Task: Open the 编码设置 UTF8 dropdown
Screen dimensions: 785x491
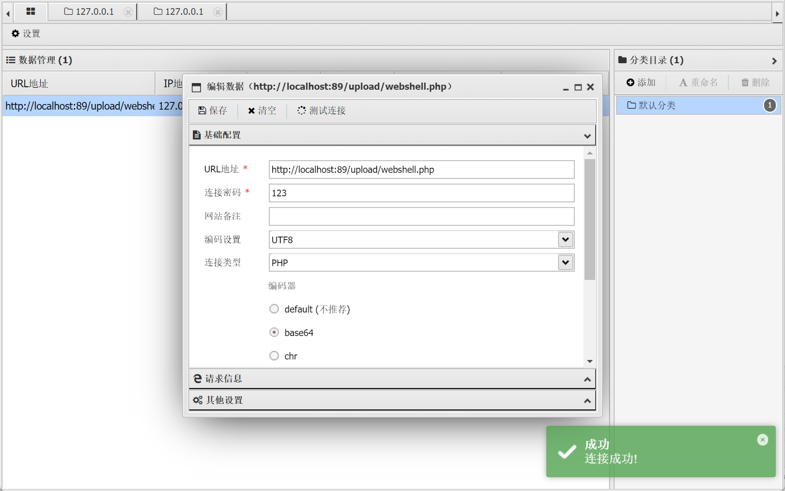Action: click(565, 240)
